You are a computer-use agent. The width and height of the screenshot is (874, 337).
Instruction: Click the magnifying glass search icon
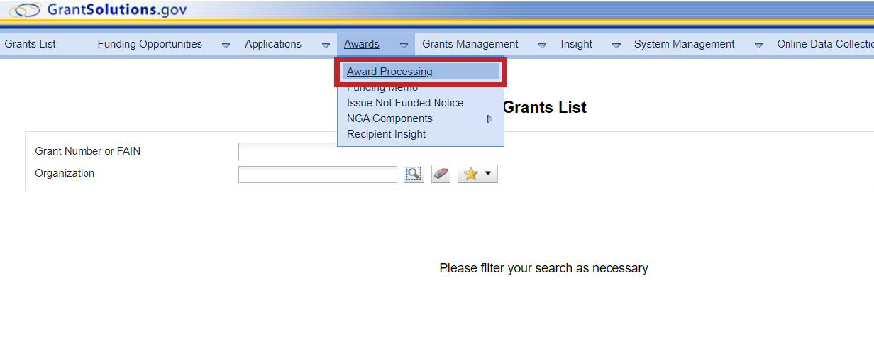pyautogui.click(x=414, y=174)
